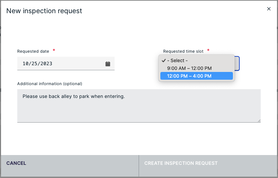The width and height of the screenshot is (278, 178).
Task: Click the 'Requested date' label
Action: pos(33,51)
